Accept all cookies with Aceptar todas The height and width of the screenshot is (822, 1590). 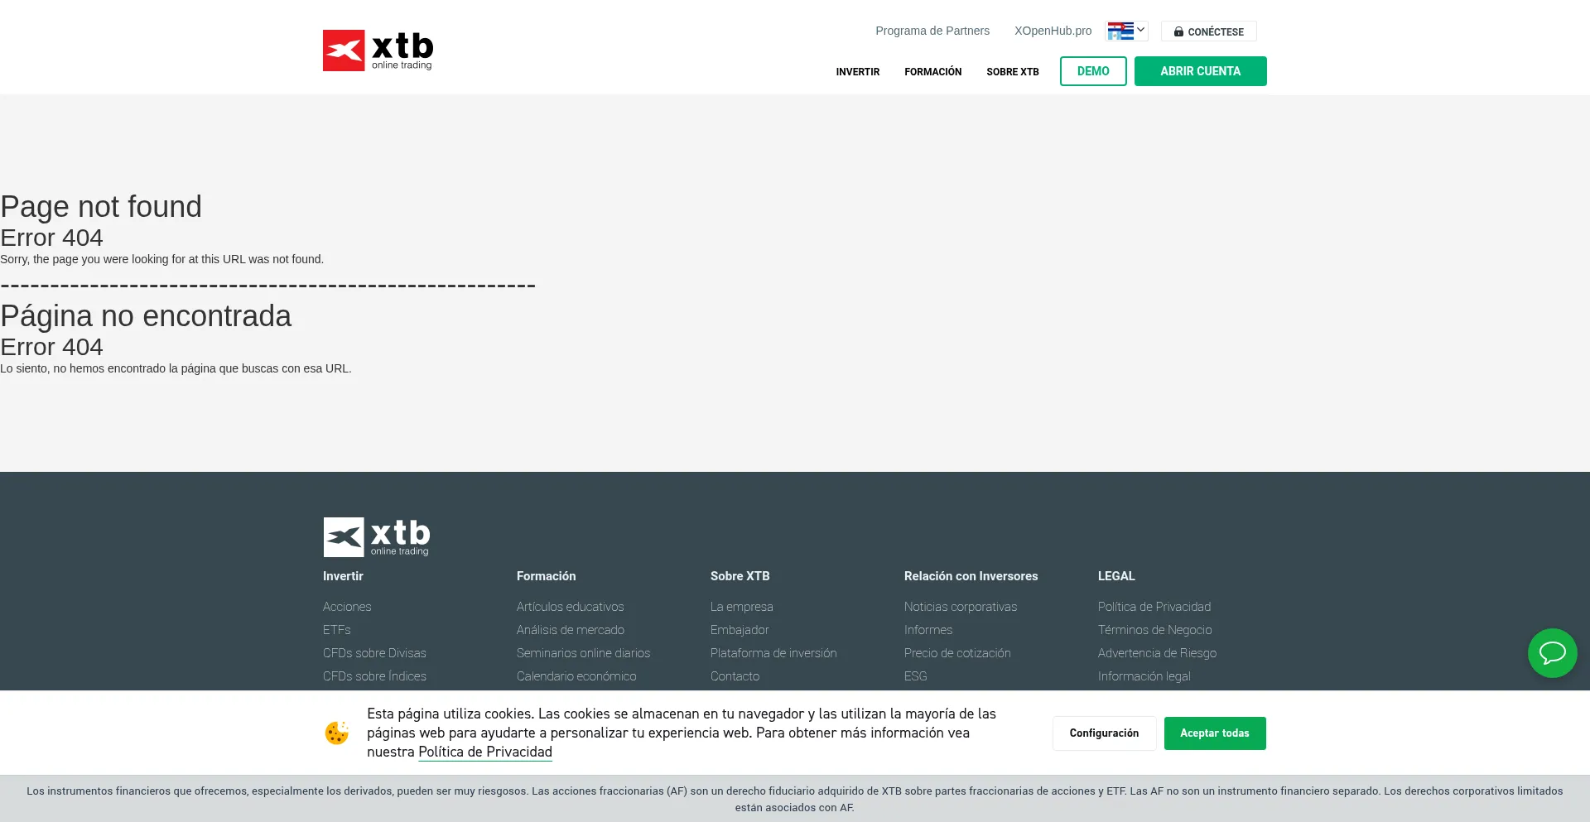tap(1214, 733)
